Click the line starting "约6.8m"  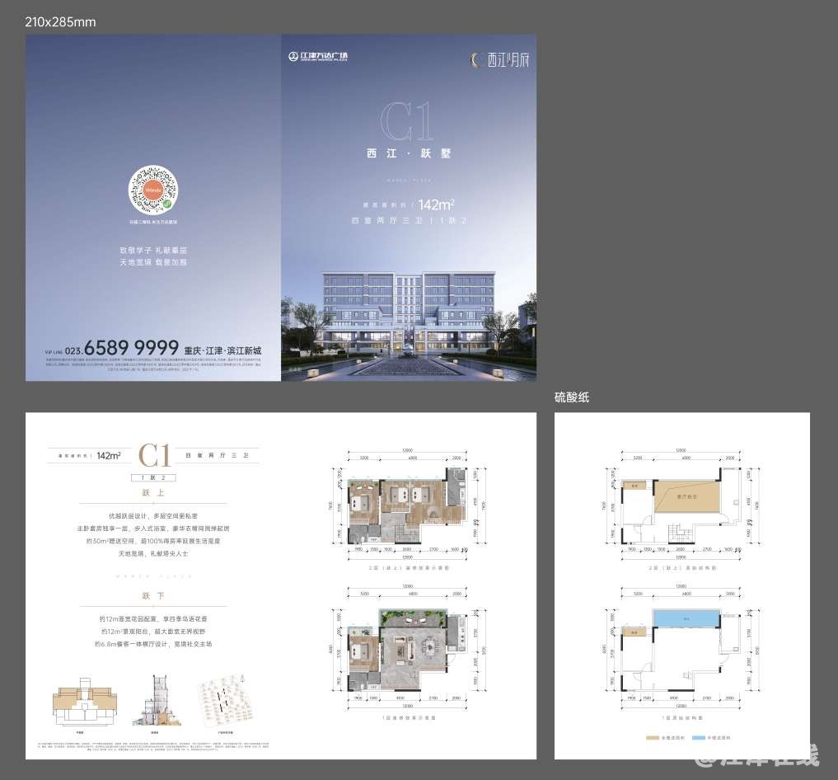(x=153, y=644)
